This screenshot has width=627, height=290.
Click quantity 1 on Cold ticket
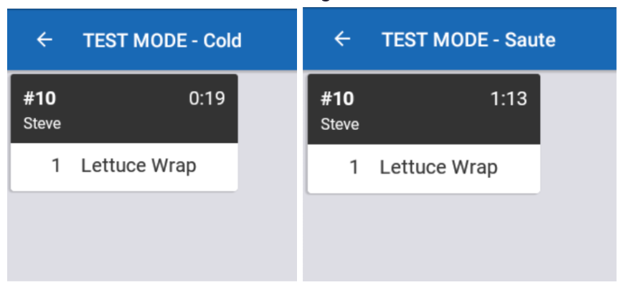tap(56, 166)
